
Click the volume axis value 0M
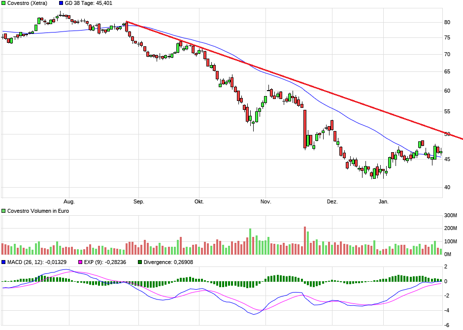[448, 255]
